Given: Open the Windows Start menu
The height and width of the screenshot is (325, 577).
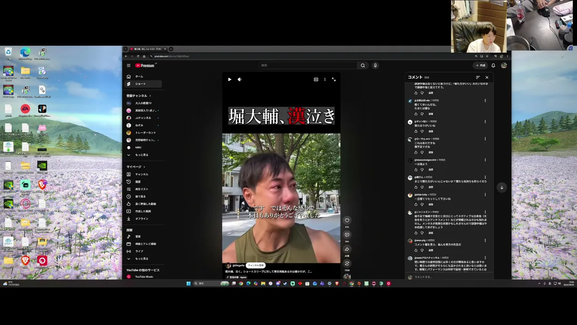Looking at the screenshot, I should [188, 283].
